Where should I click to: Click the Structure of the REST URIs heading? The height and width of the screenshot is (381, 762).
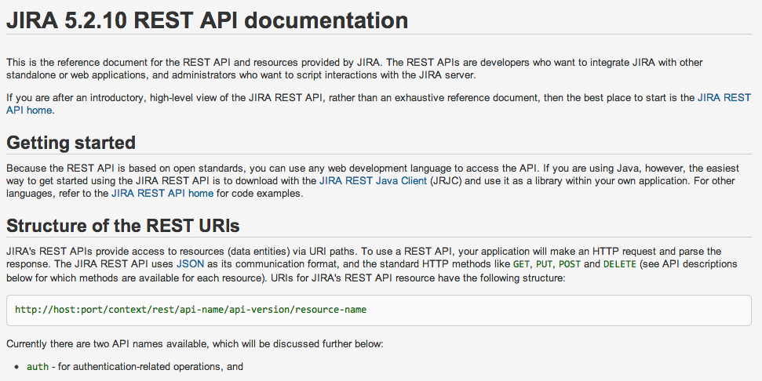[x=123, y=226]
